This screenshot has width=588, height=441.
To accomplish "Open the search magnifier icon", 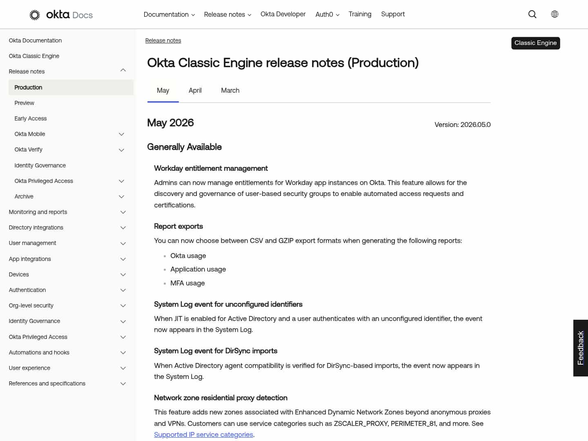I will coord(532,14).
